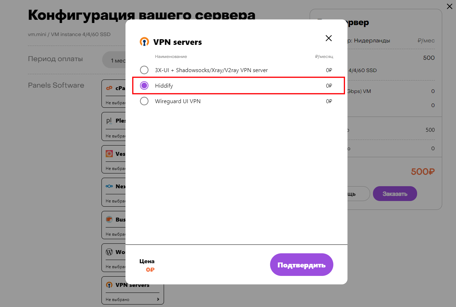Click Не выбрано under VPN servers card
The width and height of the screenshot is (456, 307).
point(118,300)
